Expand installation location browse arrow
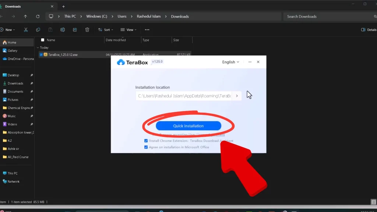 [x=237, y=96]
